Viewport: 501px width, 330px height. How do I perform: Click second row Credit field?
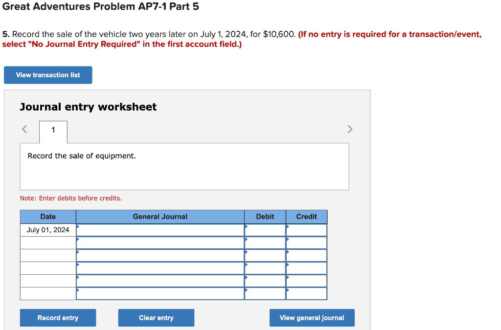click(x=306, y=243)
